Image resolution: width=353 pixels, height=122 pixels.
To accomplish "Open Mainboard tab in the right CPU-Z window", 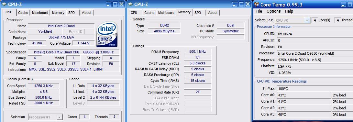I will (166, 13).
